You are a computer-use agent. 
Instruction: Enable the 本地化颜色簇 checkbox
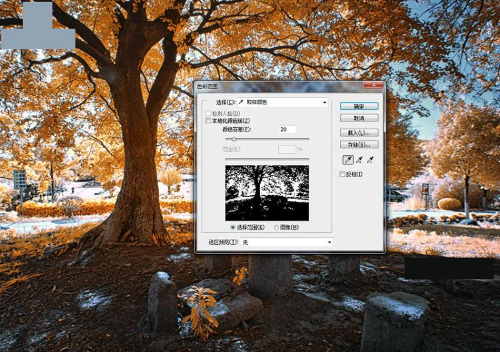click(209, 120)
